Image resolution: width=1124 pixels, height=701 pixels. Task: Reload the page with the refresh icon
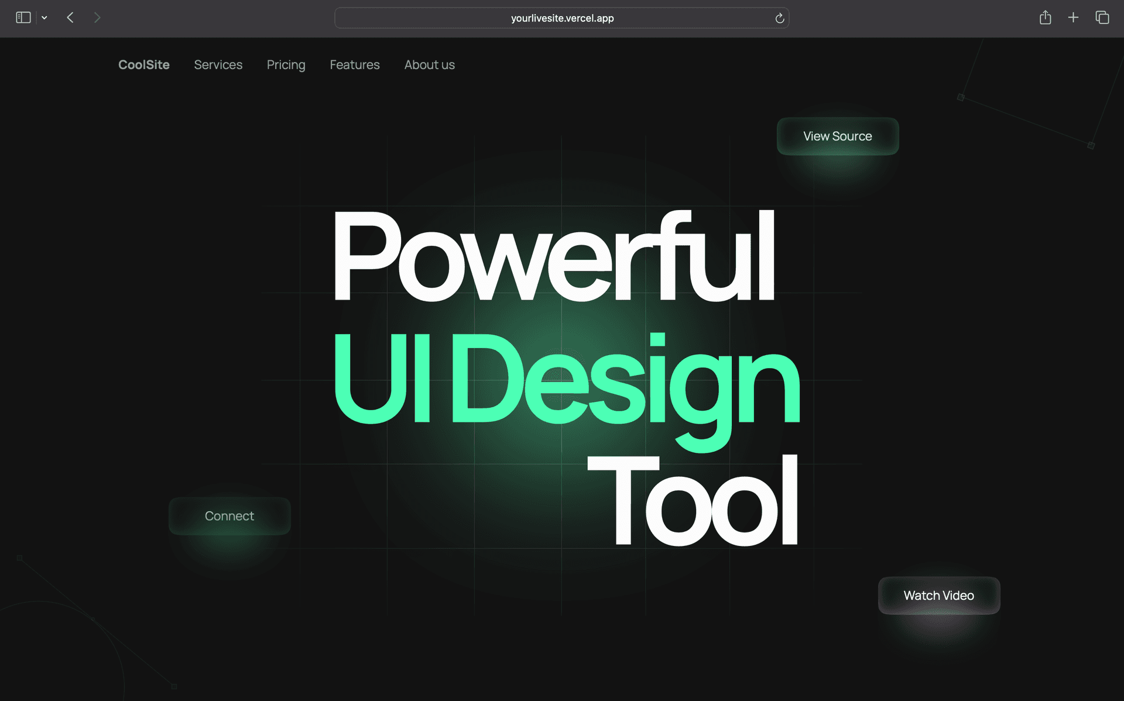779,18
